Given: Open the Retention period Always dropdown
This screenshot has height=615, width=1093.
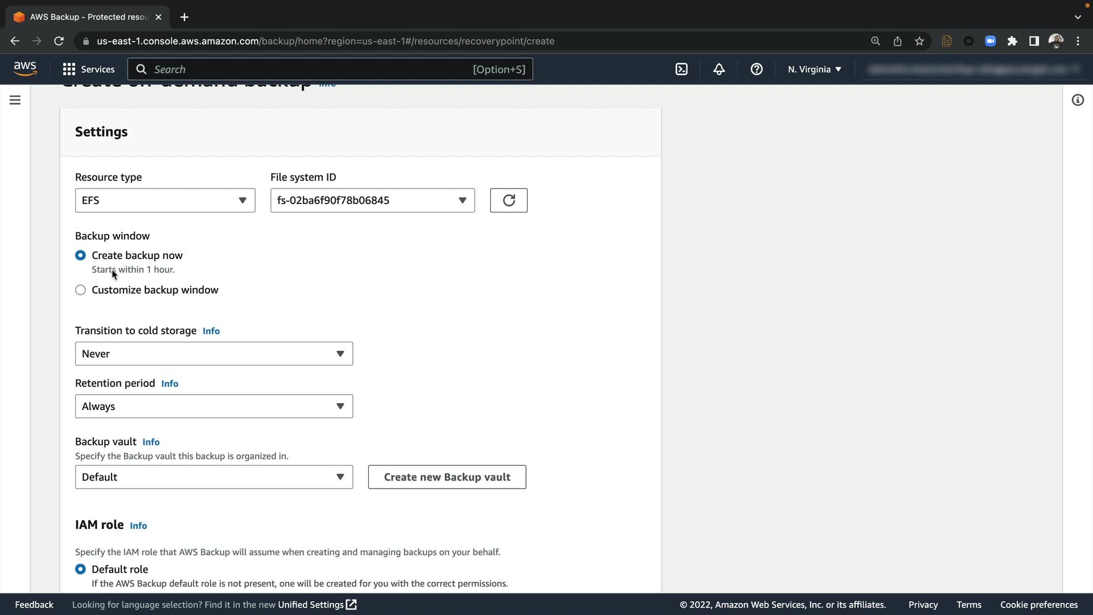Looking at the screenshot, I should click(214, 406).
